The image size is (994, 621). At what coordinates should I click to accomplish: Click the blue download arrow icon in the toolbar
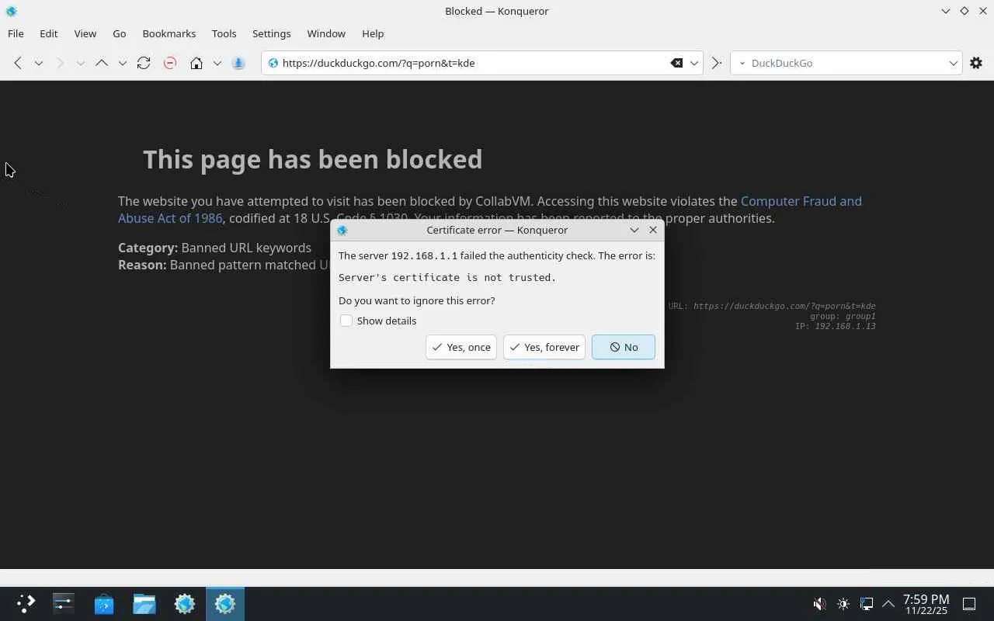(x=238, y=63)
